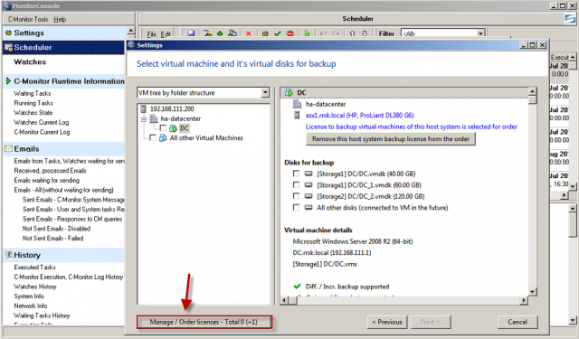Click the undo icon in Scheduler toolbar
Viewport: 579px width, 339px height.
click(x=324, y=33)
